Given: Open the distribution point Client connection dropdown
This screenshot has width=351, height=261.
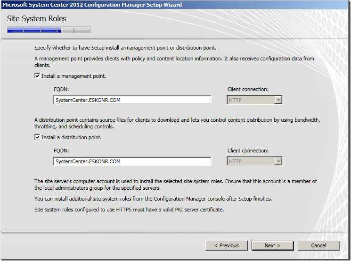Looking at the screenshot, I should [x=254, y=161].
